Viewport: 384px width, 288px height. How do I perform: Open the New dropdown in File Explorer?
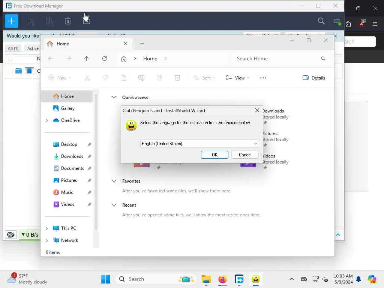(x=60, y=78)
